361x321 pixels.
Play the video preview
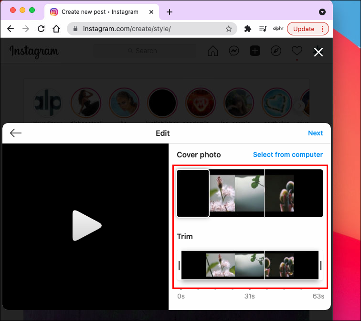click(x=87, y=225)
